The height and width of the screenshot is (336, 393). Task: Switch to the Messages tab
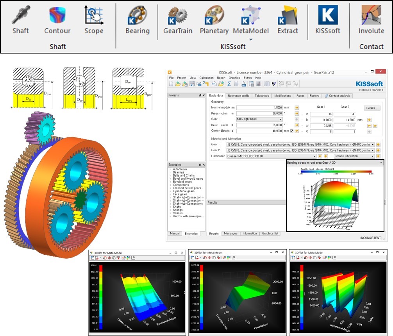[x=230, y=234]
